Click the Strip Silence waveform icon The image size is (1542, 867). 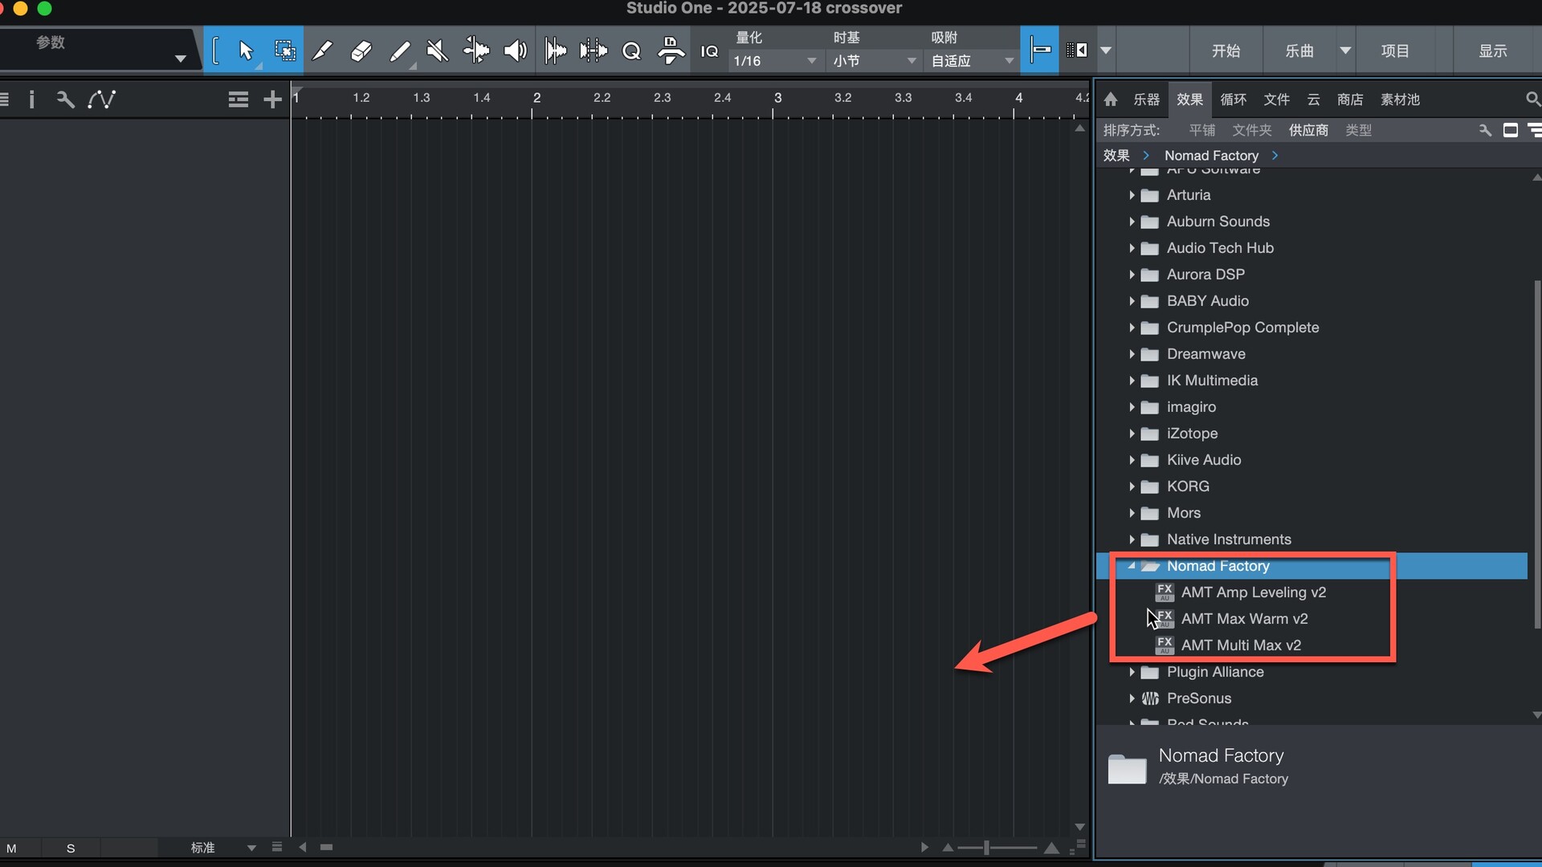(x=555, y=51)
